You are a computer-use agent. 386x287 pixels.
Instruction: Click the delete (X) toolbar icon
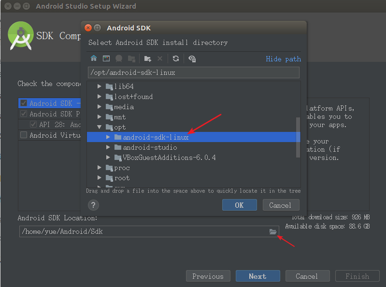pos(160,58)
